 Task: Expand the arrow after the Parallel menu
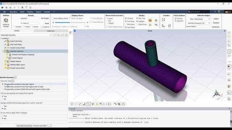point(54,12)
